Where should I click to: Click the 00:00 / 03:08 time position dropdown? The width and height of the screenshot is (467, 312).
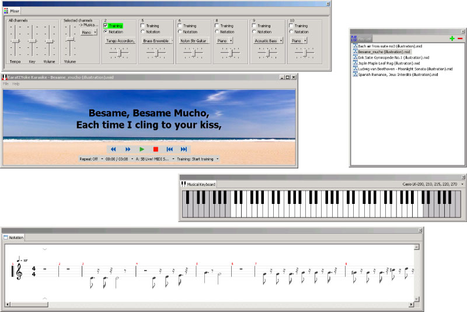pyautogui.click(x=119, y=159)
